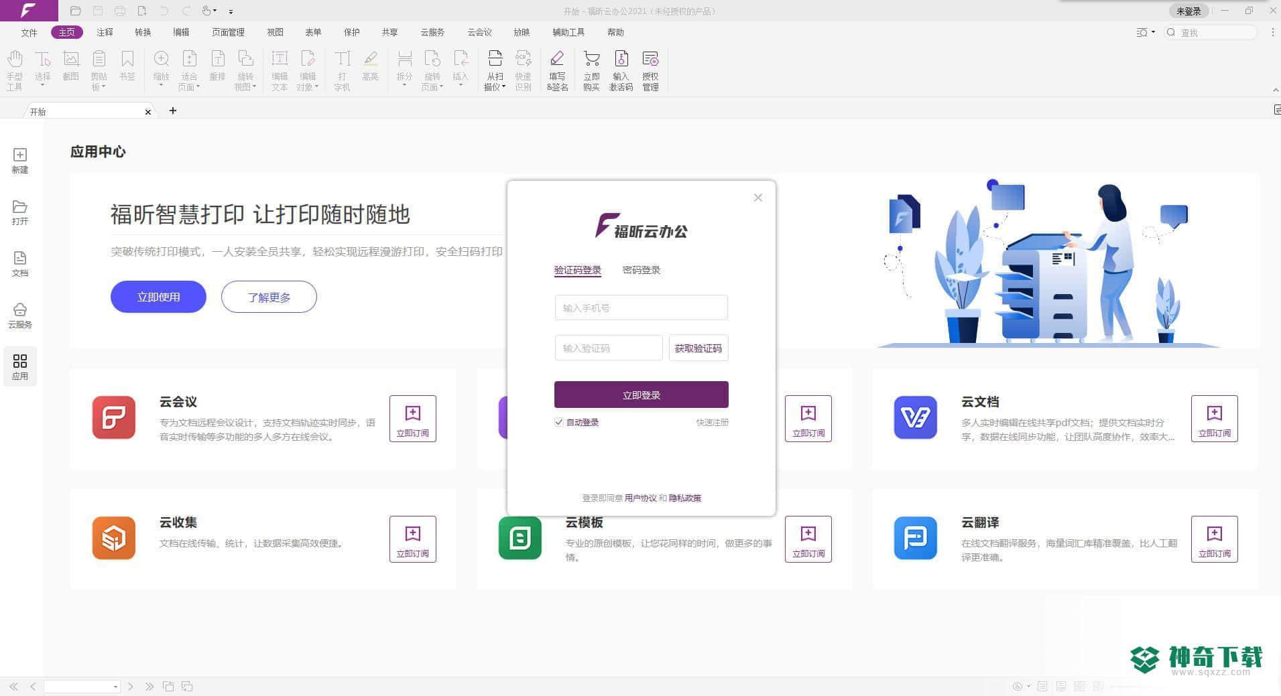The image size is (1281, 696).
Task: Click the 云翻译 app icon
Action: [x=916, y=538]
